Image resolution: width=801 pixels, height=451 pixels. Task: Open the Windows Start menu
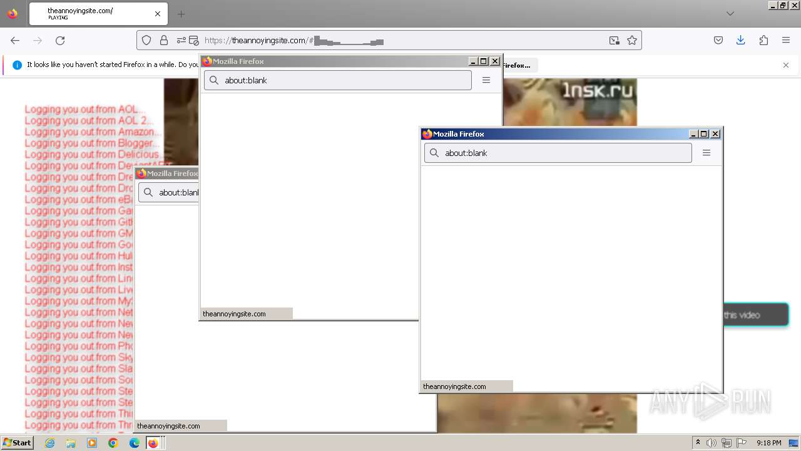click(x=17, y=443)
